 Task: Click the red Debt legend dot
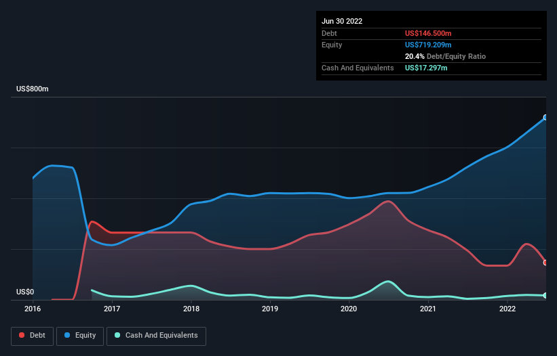click(22, 335)
